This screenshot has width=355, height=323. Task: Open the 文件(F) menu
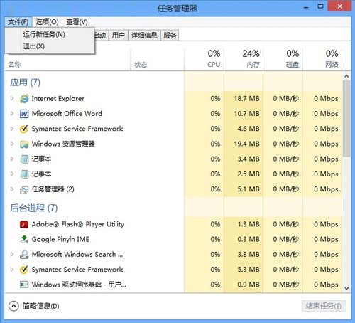18,22
